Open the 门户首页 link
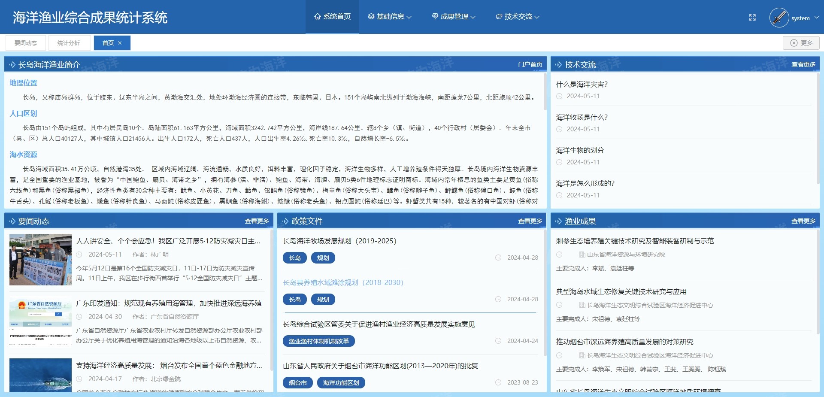Screen dimensions: 824x397 [x=529, y=64]
